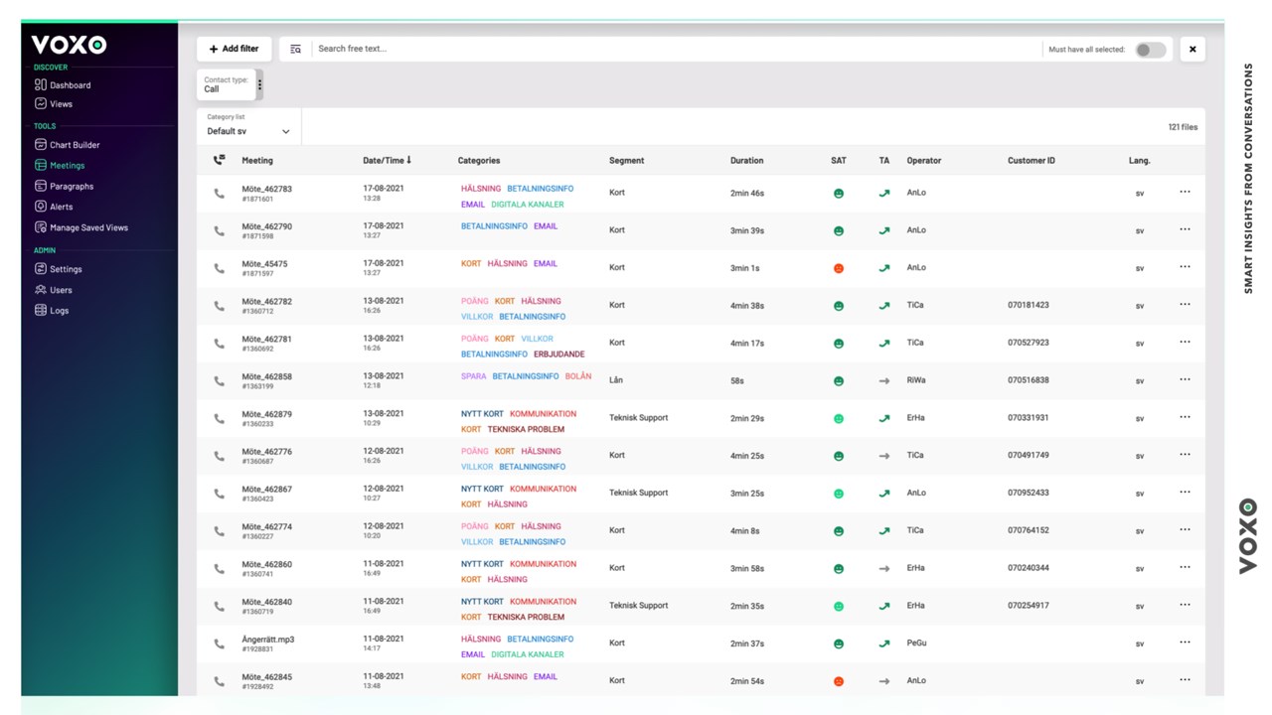Image resolution: width=1272 pixels, height=715 pixels.
Task: Go to the Alerts page
Action: pyautogui.click(x=54, y=207)
